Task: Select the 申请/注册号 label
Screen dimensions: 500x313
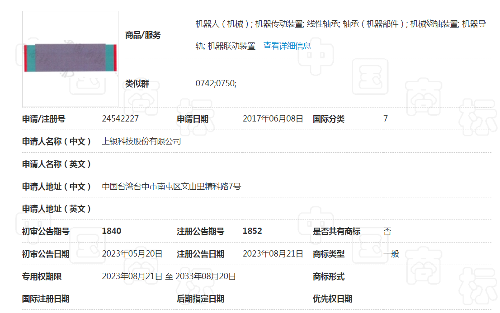Action: pyautogui.click(x=44, y=119)
